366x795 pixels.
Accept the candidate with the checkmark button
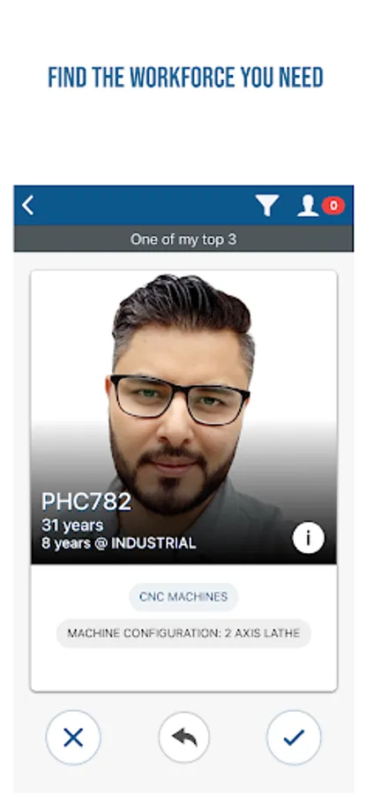point(294,738)
